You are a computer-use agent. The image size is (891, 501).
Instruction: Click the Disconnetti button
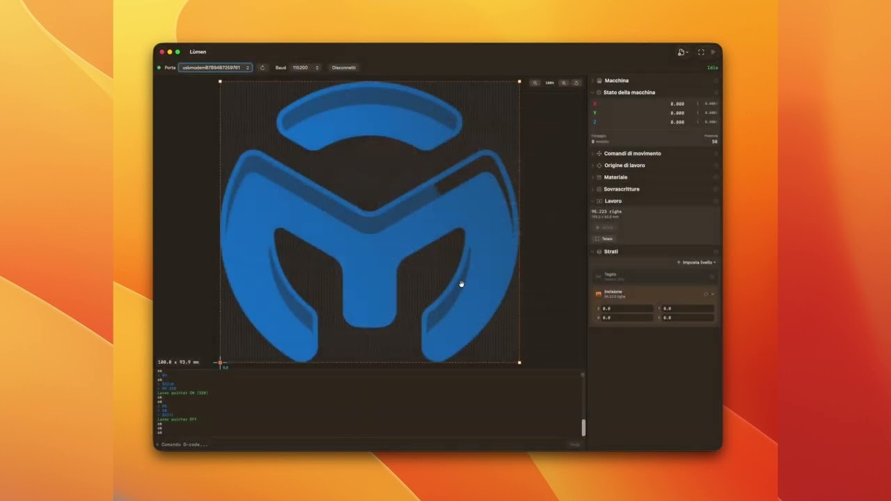[x=344, y=67]
